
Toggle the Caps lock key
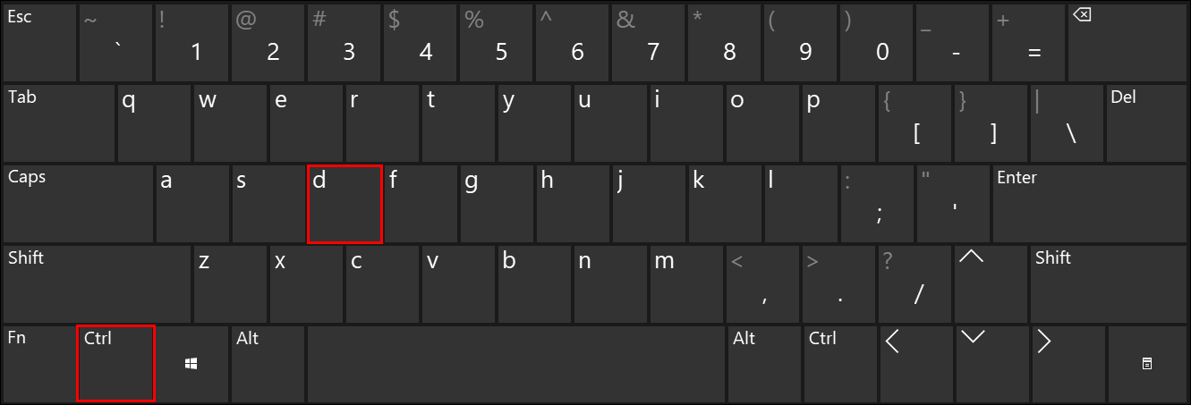(x=78, y=203)
